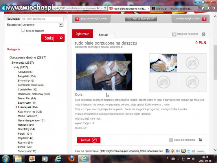Share the listing via the Facebook icon
This screenshot has height=163, width=217.
(x=168, y=151)
